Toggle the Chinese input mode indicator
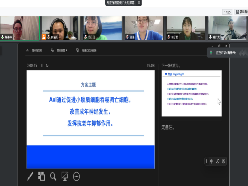Screen dimensions: 248x186 coord(212,161)
